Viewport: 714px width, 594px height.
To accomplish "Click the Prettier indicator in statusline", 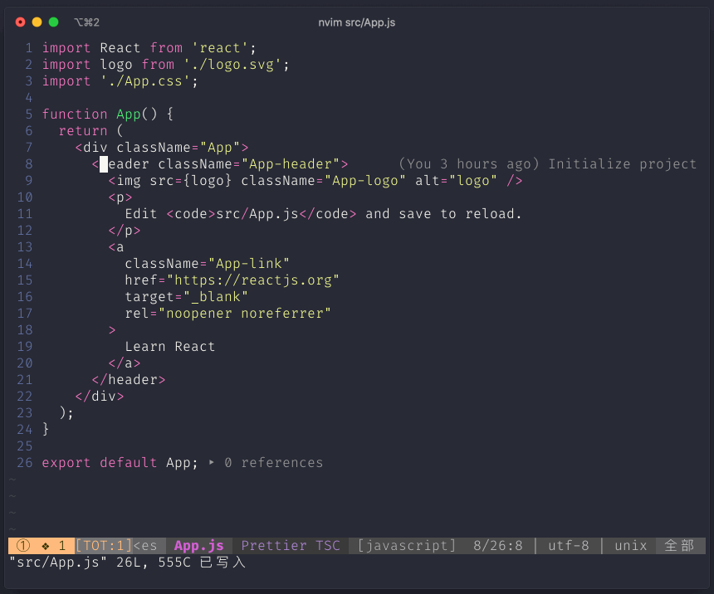I will pyautogui.click(x=274, y=545).
